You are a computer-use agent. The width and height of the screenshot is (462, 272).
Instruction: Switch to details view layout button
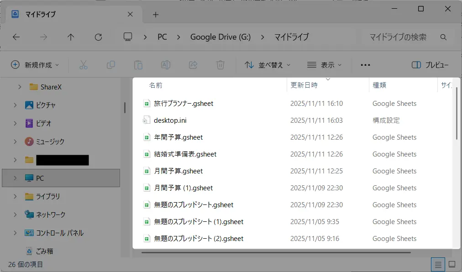pos(438,264)
